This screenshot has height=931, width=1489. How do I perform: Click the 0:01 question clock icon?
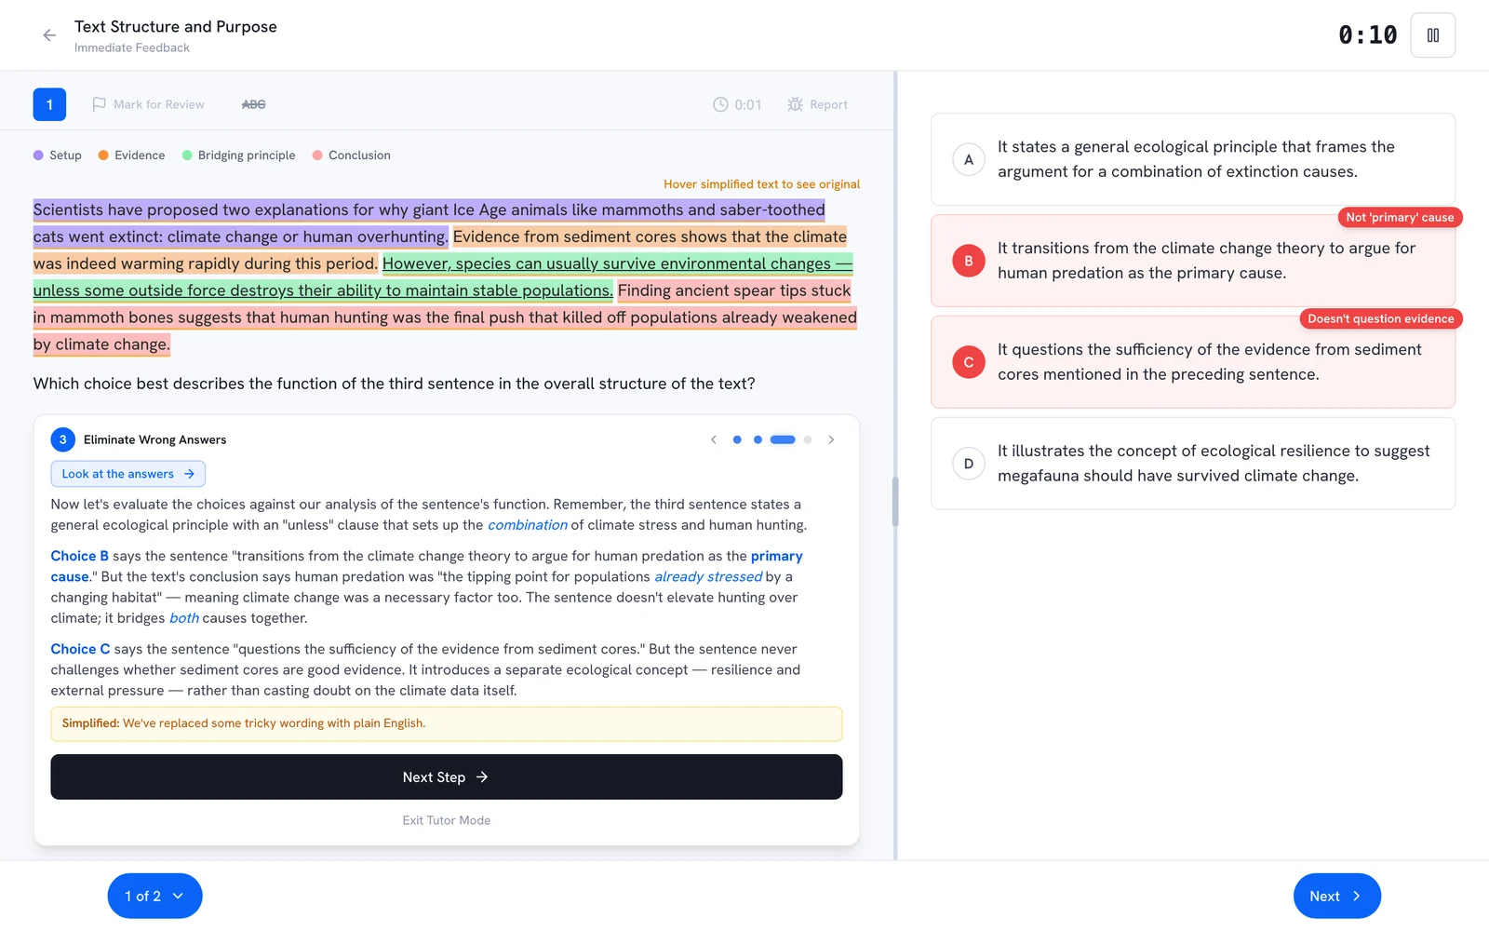point(720,104)
